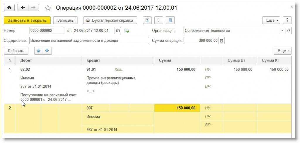The height and width of the screenshot is (143, 300).
Task: Select Сумма Дт value 150 000,00
Action: [x=243, y=69]
